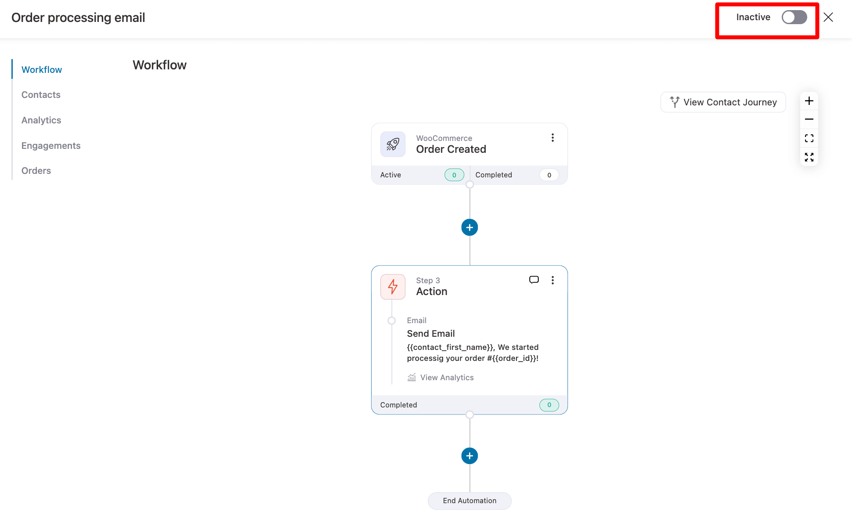852x515 pixels.
Task: Click the email subject line text
Action: [473, 353]
